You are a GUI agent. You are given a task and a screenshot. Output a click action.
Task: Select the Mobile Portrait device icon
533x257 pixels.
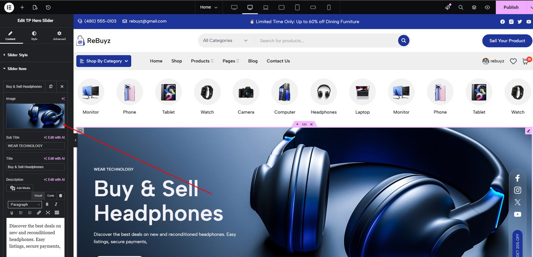[329, 7]
